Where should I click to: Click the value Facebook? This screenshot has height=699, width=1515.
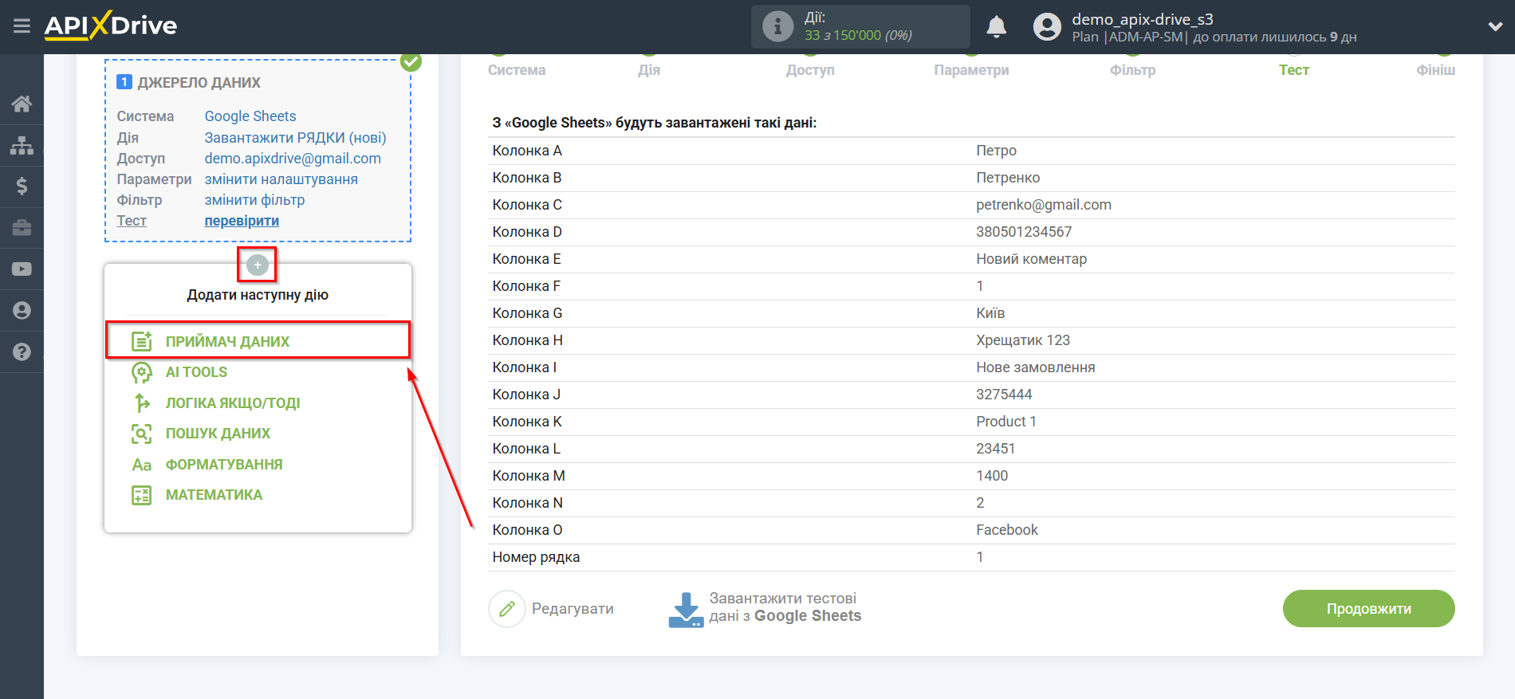click(x=1006, y=530)
